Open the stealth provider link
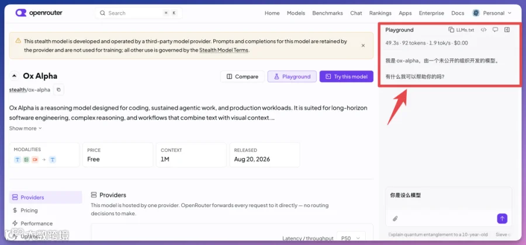The image size is (526, 245). [x=17, y=90]
